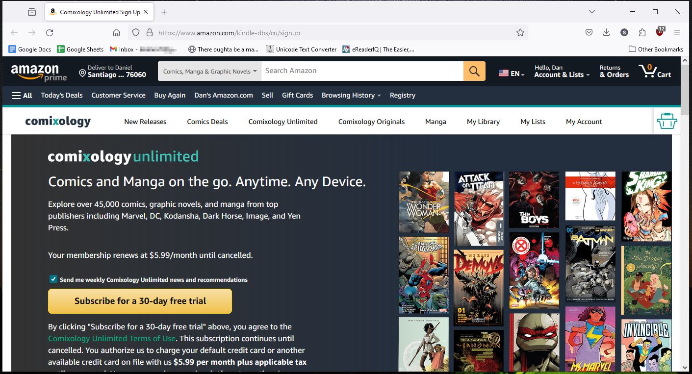Expand the Browsing History dropdown
This screenshot has width=692, height=374.
point(351,95)
